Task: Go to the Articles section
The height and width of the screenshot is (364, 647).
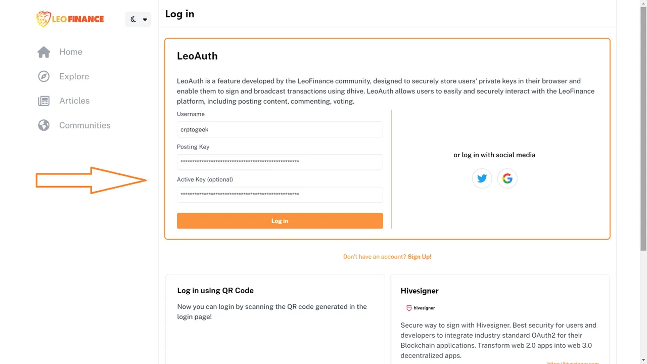Action: [74, 101]
